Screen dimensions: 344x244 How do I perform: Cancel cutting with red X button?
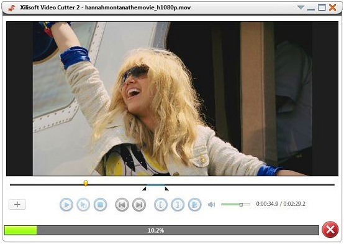(x=330, y=230)
